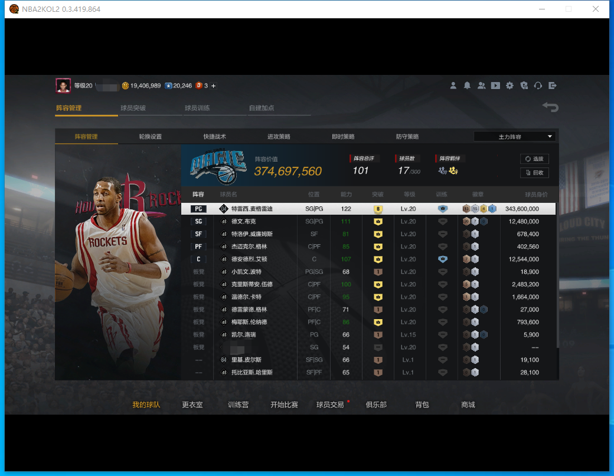Click the player avatar thumbnail

[63, 86]
